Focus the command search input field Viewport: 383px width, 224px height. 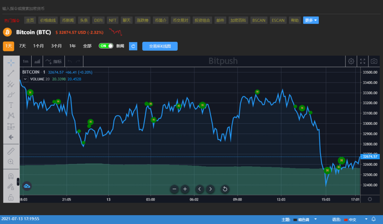point(191,9)
